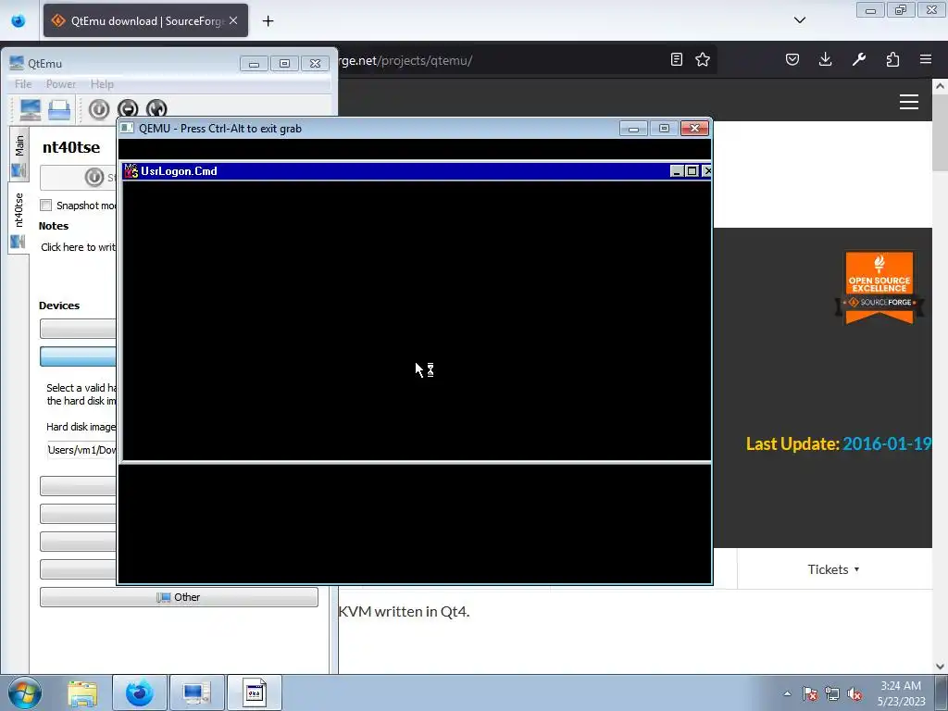The width and height of the screenshot is (948, 711).
Task: Click the QEMU window title bar icon
Action: pyautogui.click(x=127, y=128)
